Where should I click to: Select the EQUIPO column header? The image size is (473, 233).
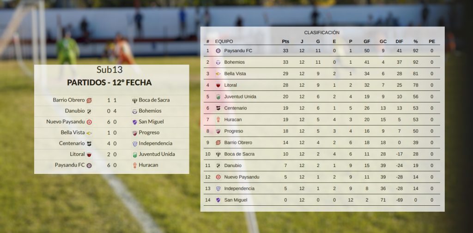point(224,42)
